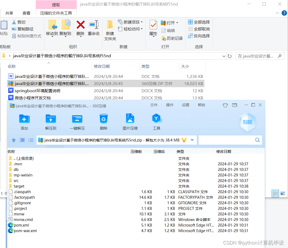Screen dimensions: 288x248
Task: Switch 360压缩 to list view mode
Action: (31, 140)
